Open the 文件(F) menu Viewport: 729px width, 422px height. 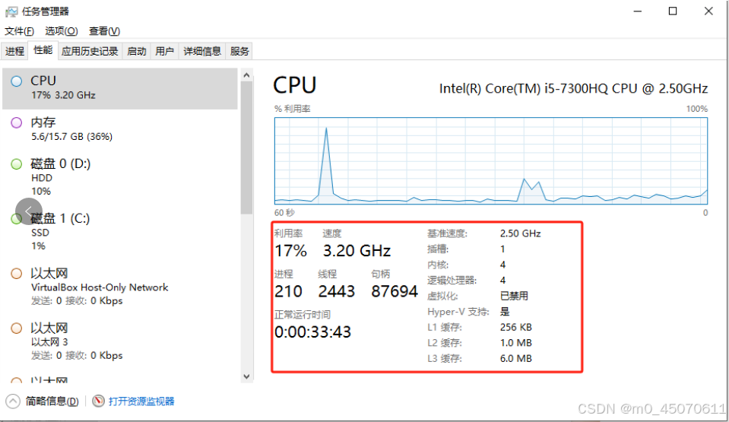coord(19,31)
